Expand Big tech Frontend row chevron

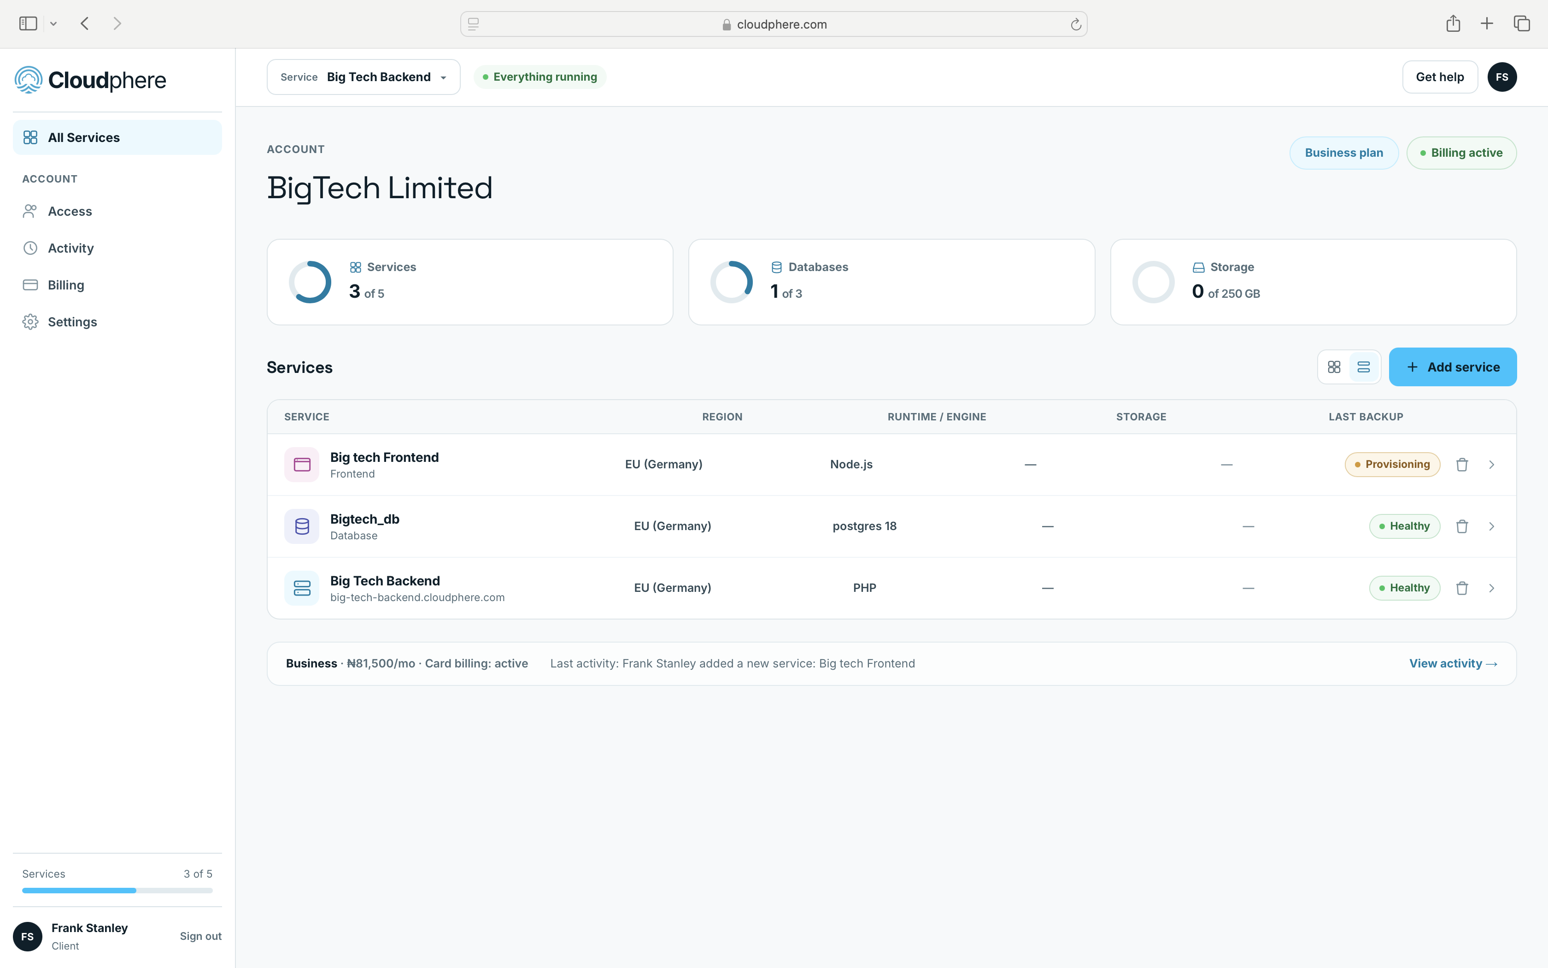pos(1492,465)
